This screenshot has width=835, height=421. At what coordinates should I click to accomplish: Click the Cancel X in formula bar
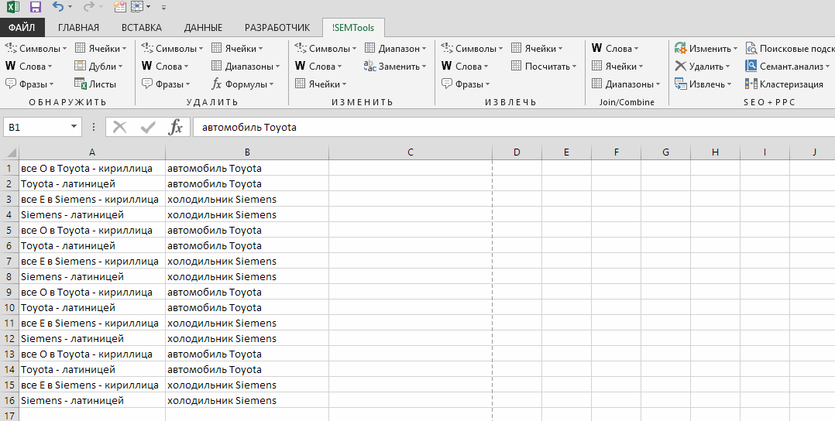(x=120, y=127)
